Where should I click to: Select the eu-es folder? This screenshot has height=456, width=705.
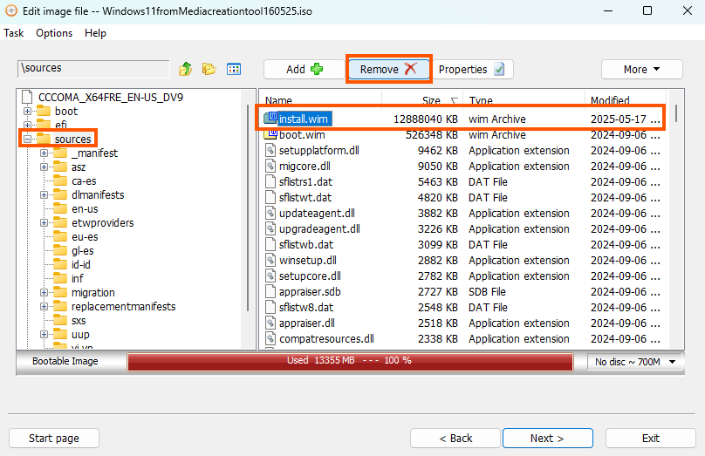pos(85,237)
